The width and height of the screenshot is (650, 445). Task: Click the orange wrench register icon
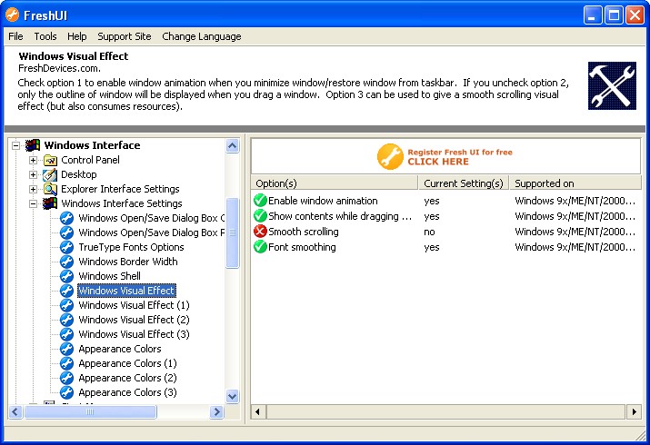[x=390, y=157]
